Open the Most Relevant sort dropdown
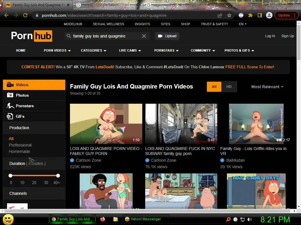301x225 pixels. pyautogui.click(x=267, y=87)
